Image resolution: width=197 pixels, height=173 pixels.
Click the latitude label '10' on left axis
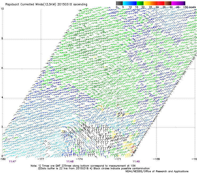2,9
